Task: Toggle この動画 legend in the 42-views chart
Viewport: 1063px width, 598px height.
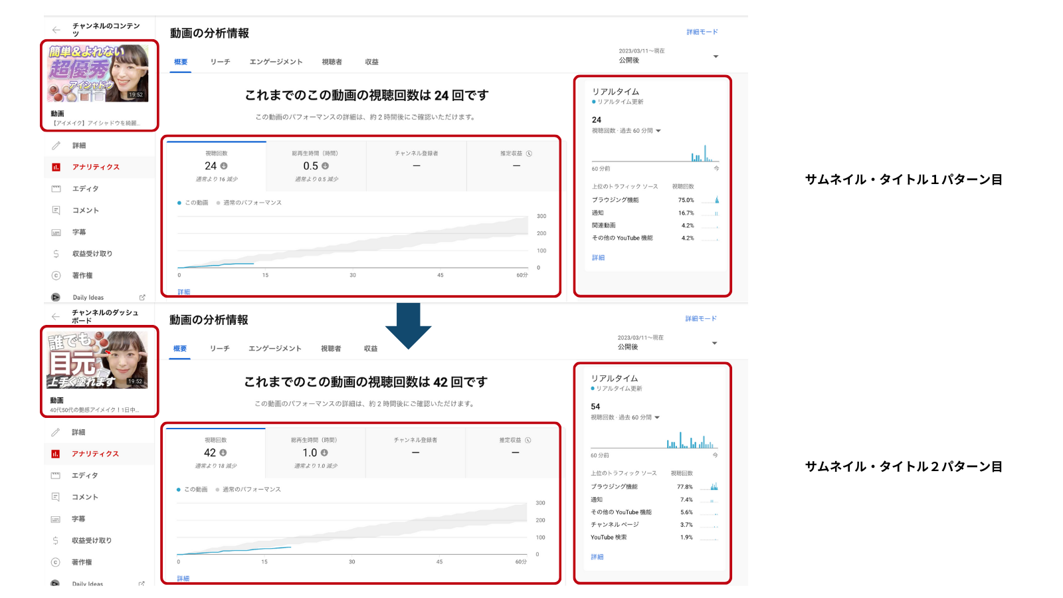Action: click(195, 490)
